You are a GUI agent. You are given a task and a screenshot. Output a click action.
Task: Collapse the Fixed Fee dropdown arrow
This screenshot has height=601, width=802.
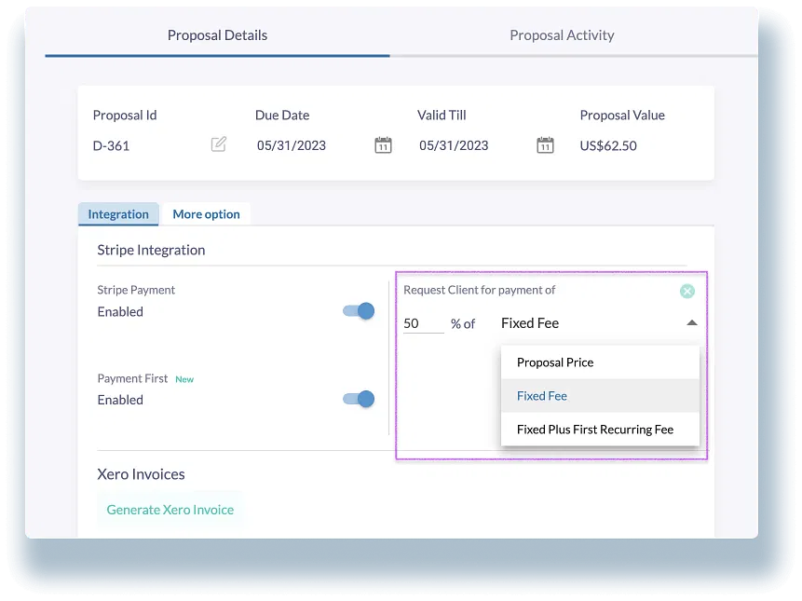[x=691, y=322]
